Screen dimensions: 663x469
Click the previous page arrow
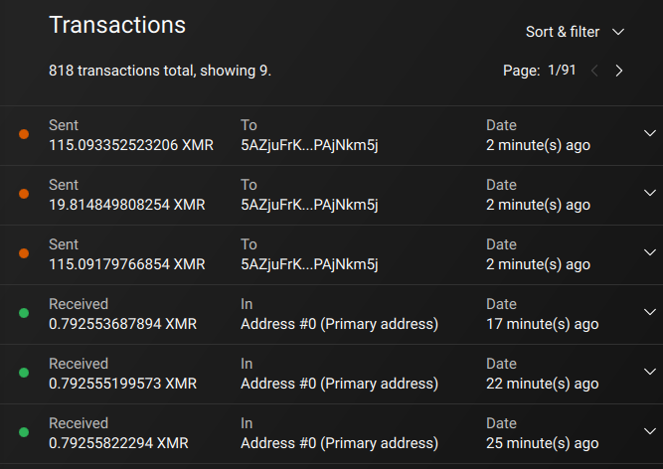tap(595, 71)
